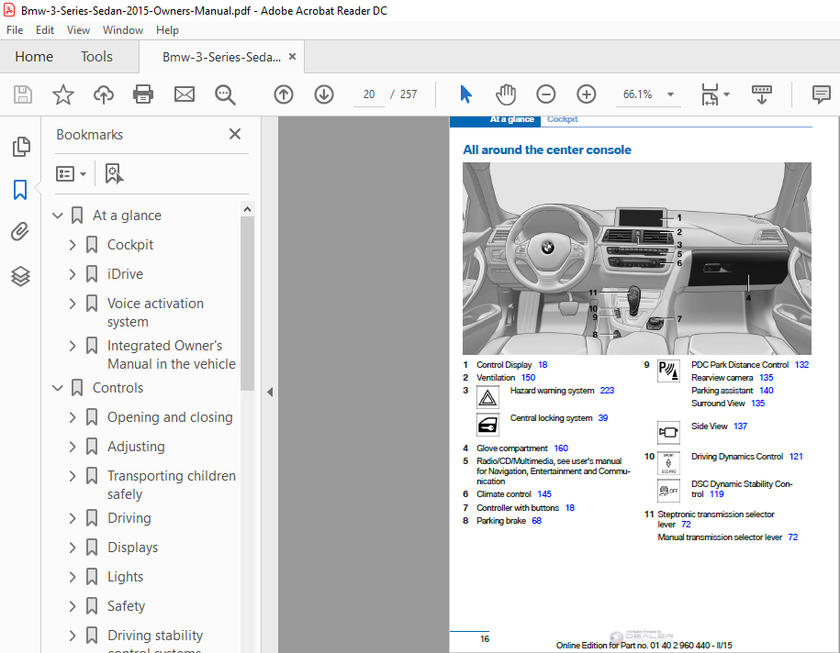Expand the Driving bookmark
840x653 pixels.
pos(73,519)
